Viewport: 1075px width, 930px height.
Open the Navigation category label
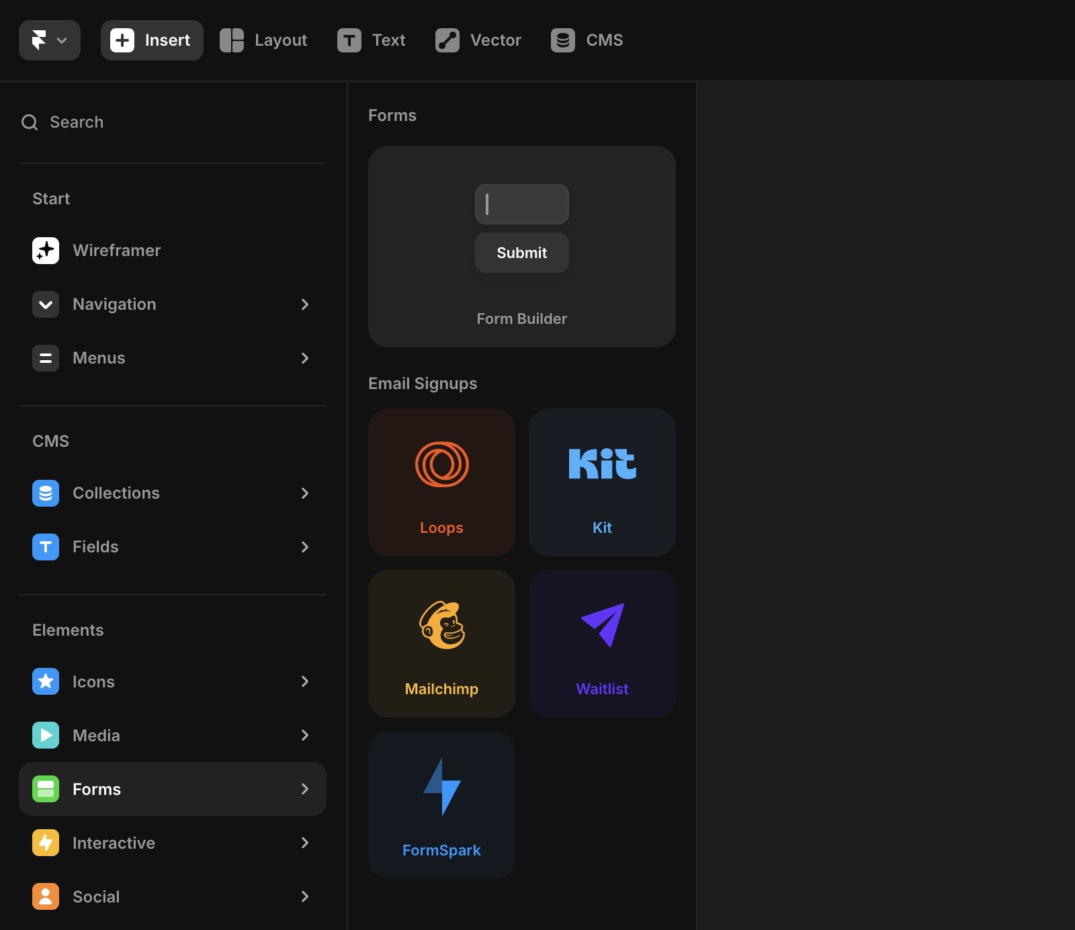click(x=114, y=304)
